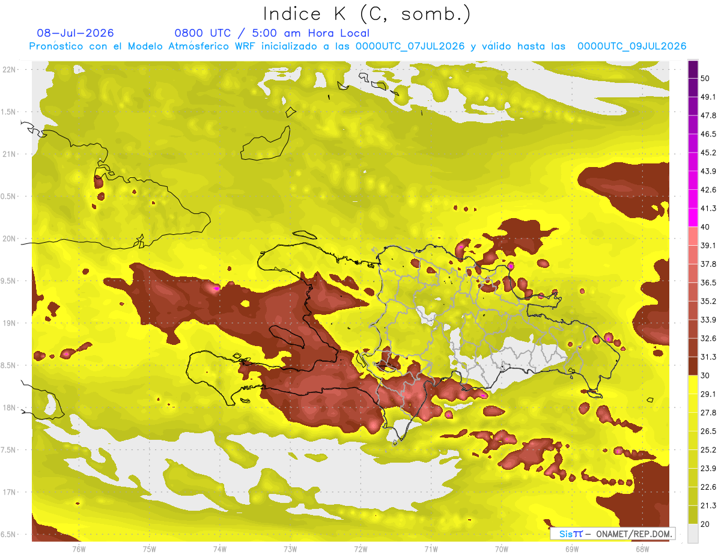Click the '36.5' value on the color scale
This screenshot has height=557, width=721.
click(708, 282)
